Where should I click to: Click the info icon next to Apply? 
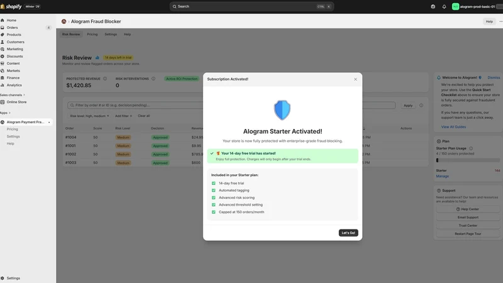click(421, 105)
